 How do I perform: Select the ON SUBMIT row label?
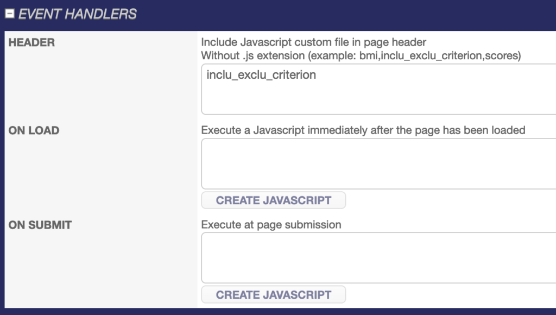click(40, 225)
